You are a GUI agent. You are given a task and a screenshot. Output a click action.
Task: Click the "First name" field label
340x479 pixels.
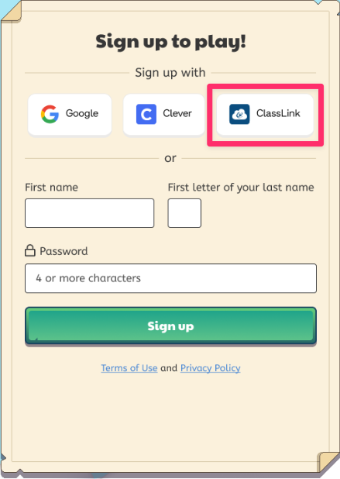[x=52, y=187]
